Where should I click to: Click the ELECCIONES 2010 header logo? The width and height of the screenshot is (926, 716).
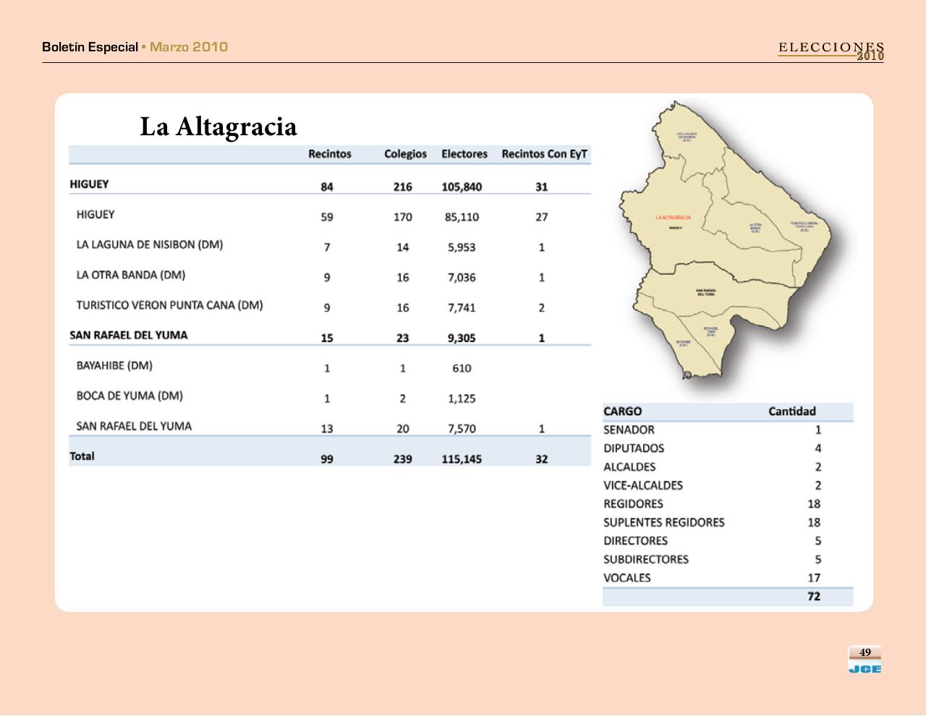tap(831, 51)
